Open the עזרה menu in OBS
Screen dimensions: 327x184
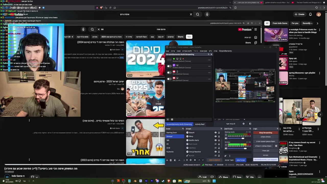[215, 51]
